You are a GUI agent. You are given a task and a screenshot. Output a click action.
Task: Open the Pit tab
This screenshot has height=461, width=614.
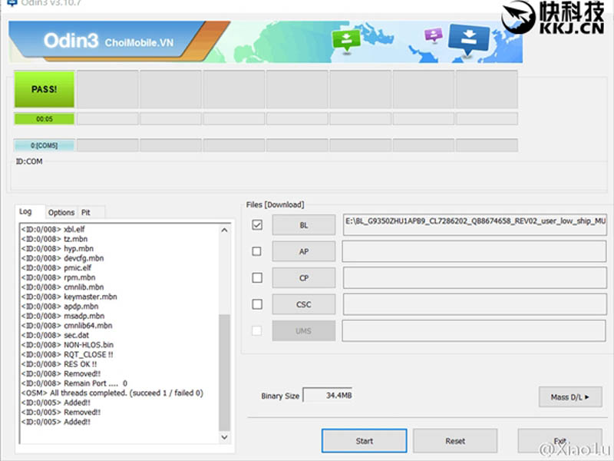click(x=86, y=213)
